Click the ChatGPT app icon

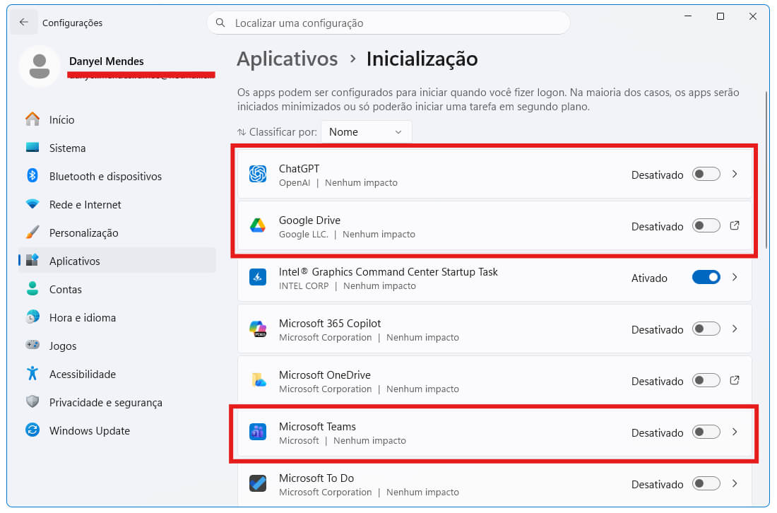pyautogui.click(x=258, y=174)
